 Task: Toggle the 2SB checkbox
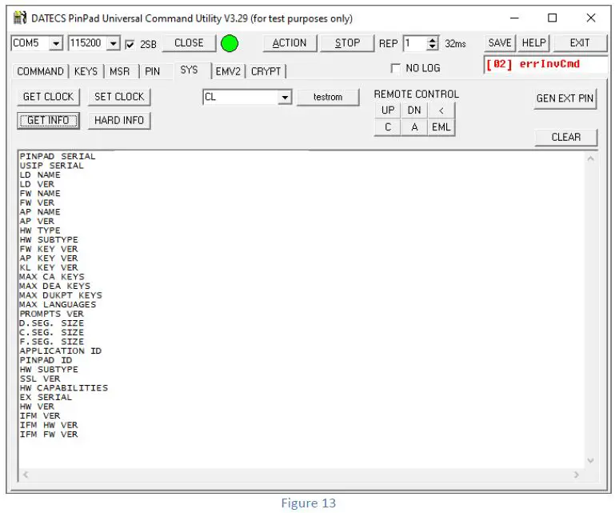click(130, 44)
